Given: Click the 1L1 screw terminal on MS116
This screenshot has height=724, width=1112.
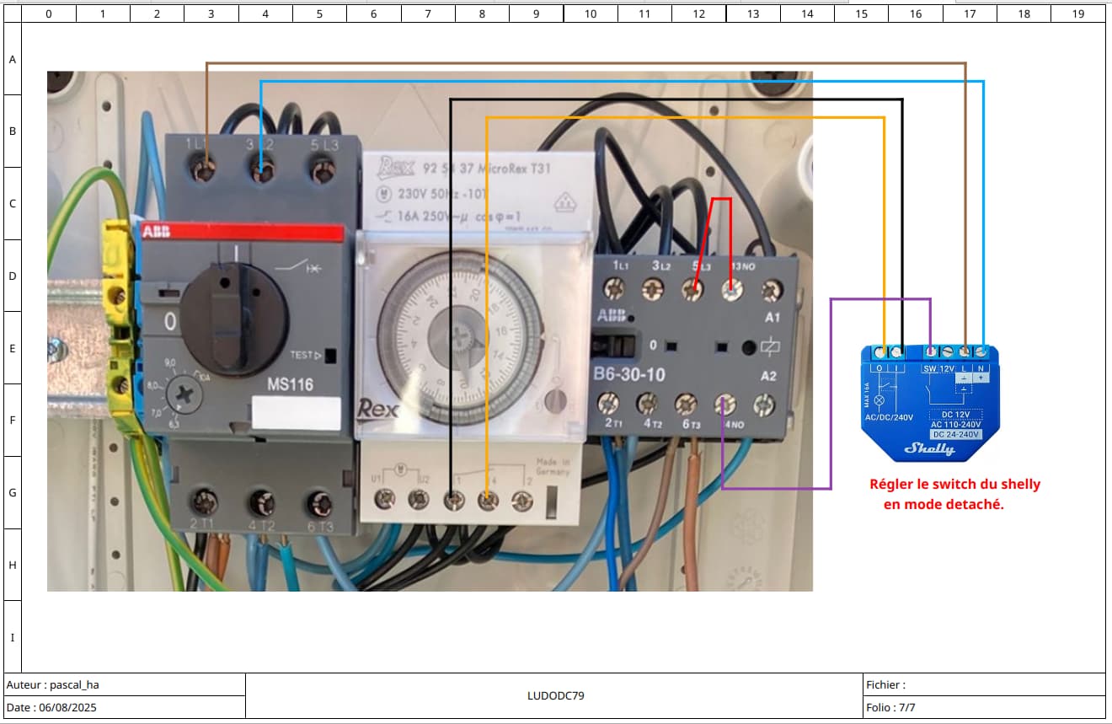Looking at the screenshot, I should (x=203, y=171).
